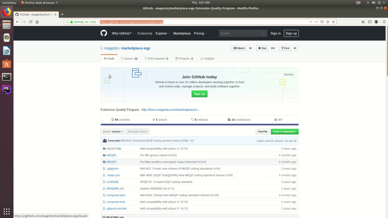Image resolution: width=388 pixels, height=218 pixels.
Task: Open page actions three-dot menu
Action: click(316, 22)
